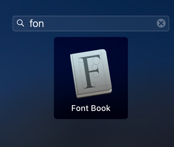The width and height of the screenshot is (174, 147).
Task: Place cursor after the typed "fon" text
Action: [x=44, y=24]
